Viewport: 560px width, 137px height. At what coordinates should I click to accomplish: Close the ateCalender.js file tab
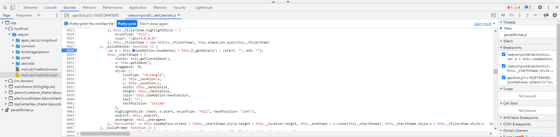(x=179, y=15)
